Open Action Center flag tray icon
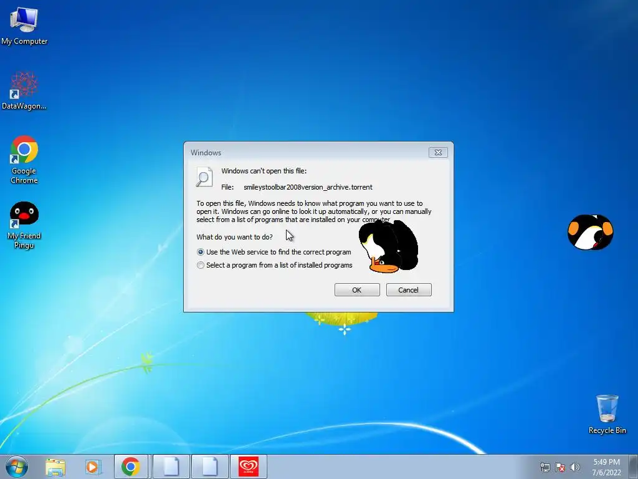Viewport: 638px width, 479px height. click(x=560, y=467)
